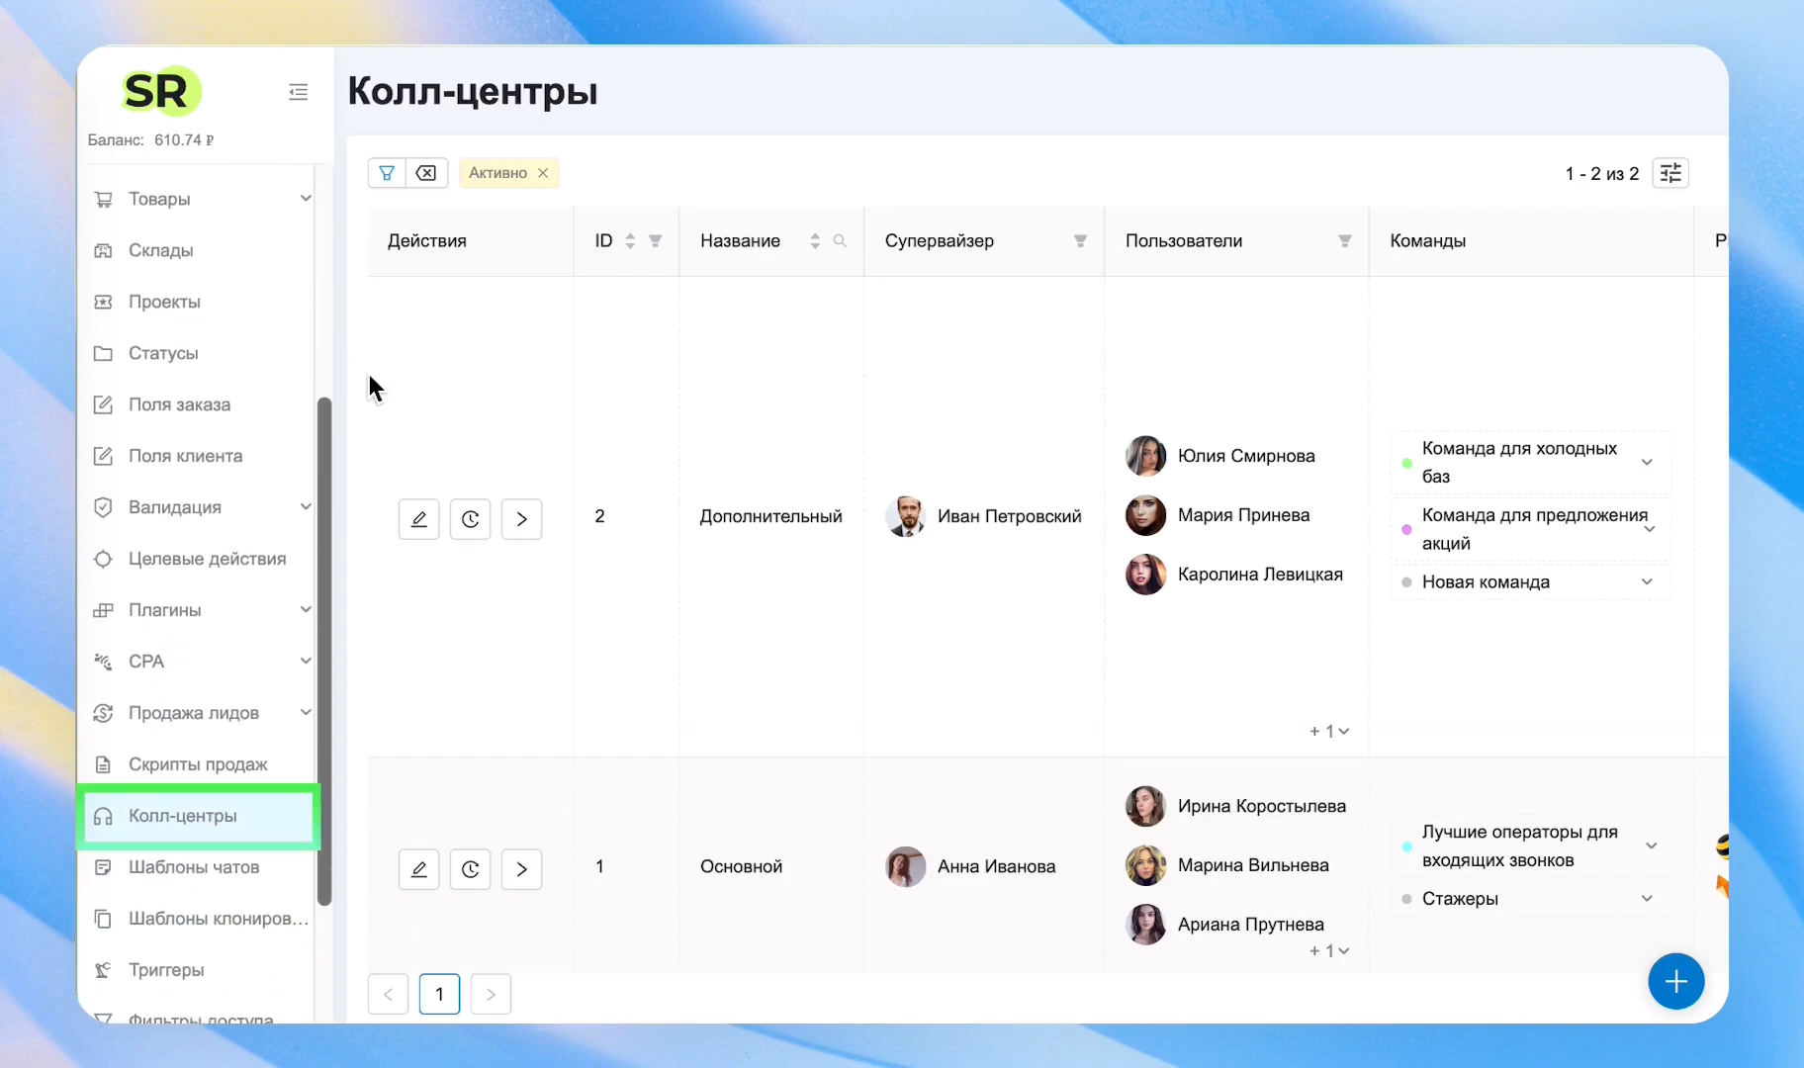Remove the Активно filter tag
The image size is (1804, 1068).
click(x=543, y=173)
